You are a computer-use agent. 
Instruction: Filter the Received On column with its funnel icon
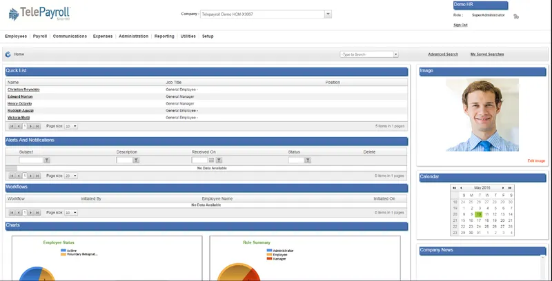coord(219,160)
